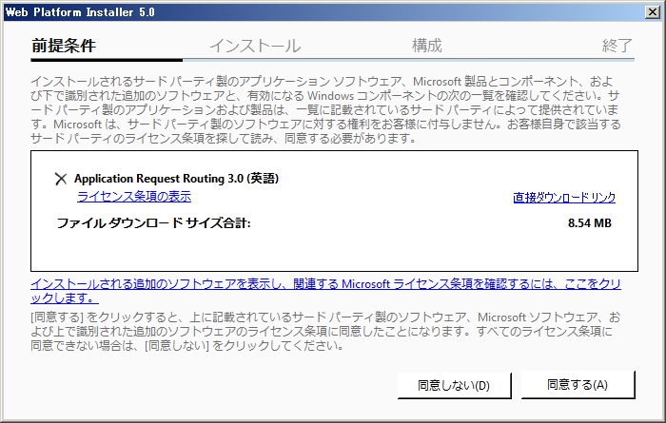This screenshot has width=666, height=423.
Task: Click the X icon beside Application Request Routing
Action: point(61,179)
